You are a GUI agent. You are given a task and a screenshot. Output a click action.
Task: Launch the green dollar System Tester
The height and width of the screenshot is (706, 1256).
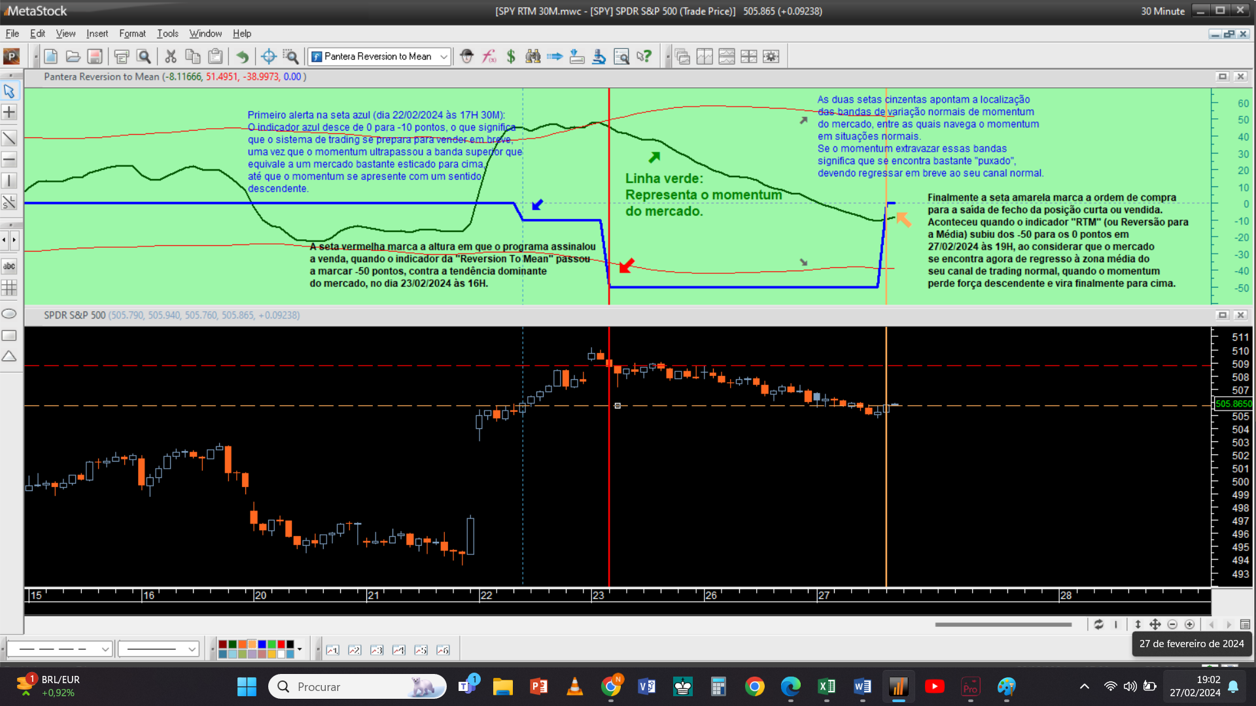coord(511,57)
